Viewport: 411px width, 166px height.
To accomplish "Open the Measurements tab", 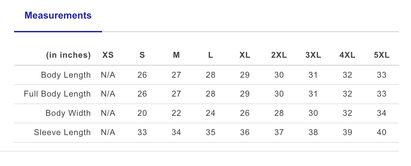I will (x=58, y=15).
